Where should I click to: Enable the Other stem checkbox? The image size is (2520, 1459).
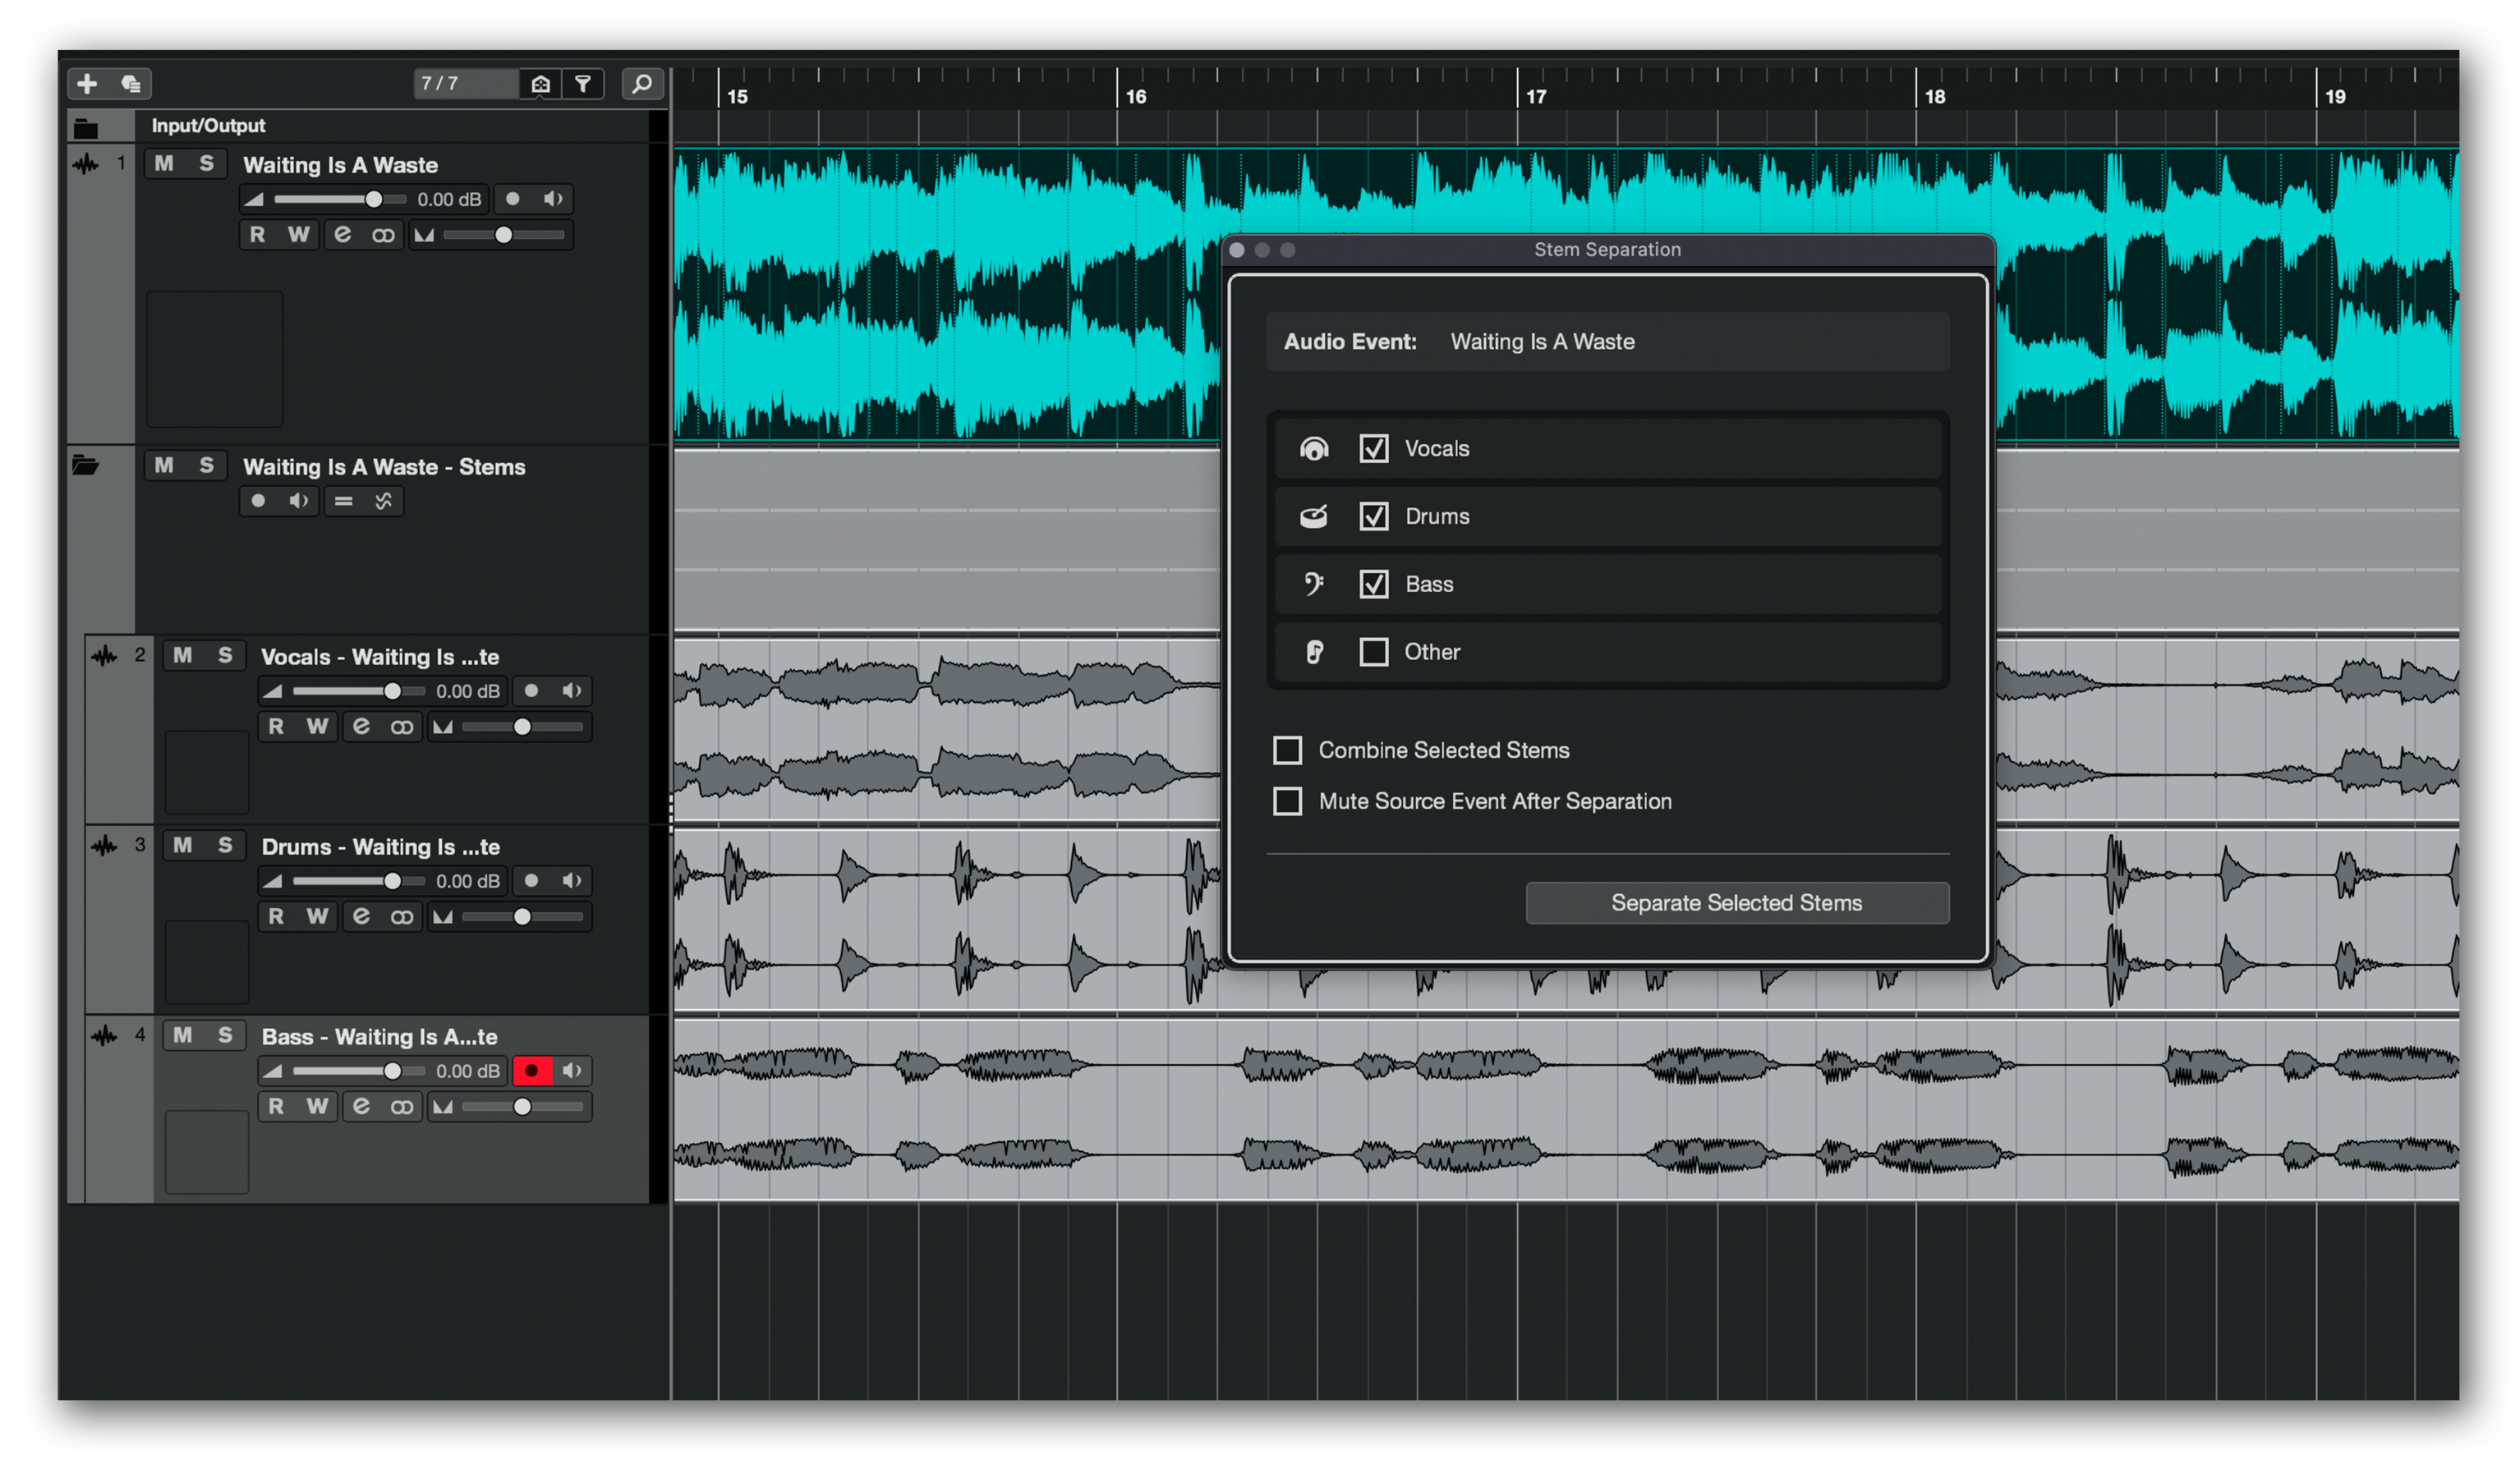[1374, 652]
